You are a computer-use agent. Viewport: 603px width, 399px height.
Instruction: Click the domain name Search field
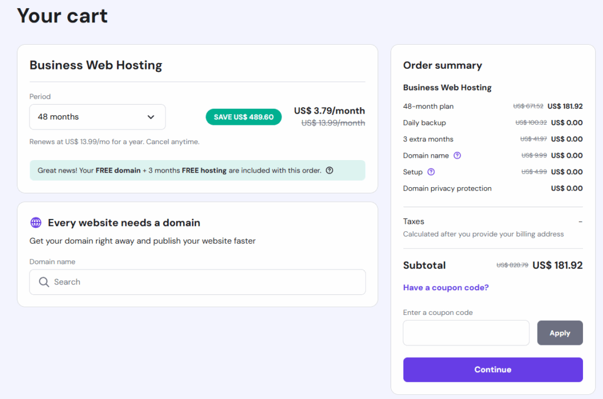click(197, 282)
